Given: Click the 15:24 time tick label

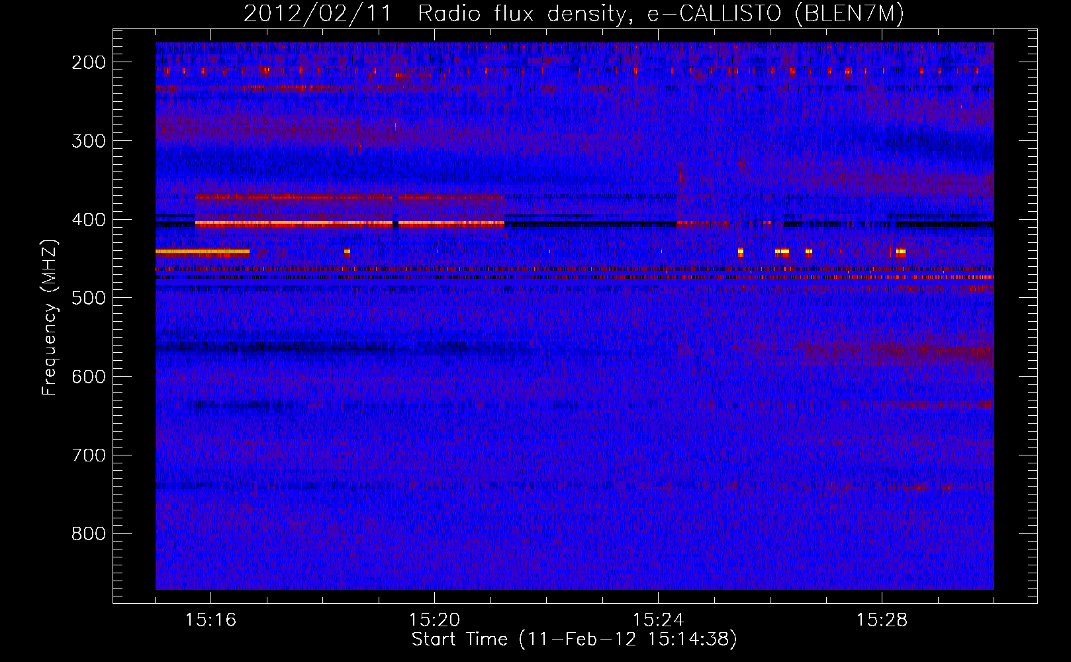Looking at the screenshot, I should 658,620.
